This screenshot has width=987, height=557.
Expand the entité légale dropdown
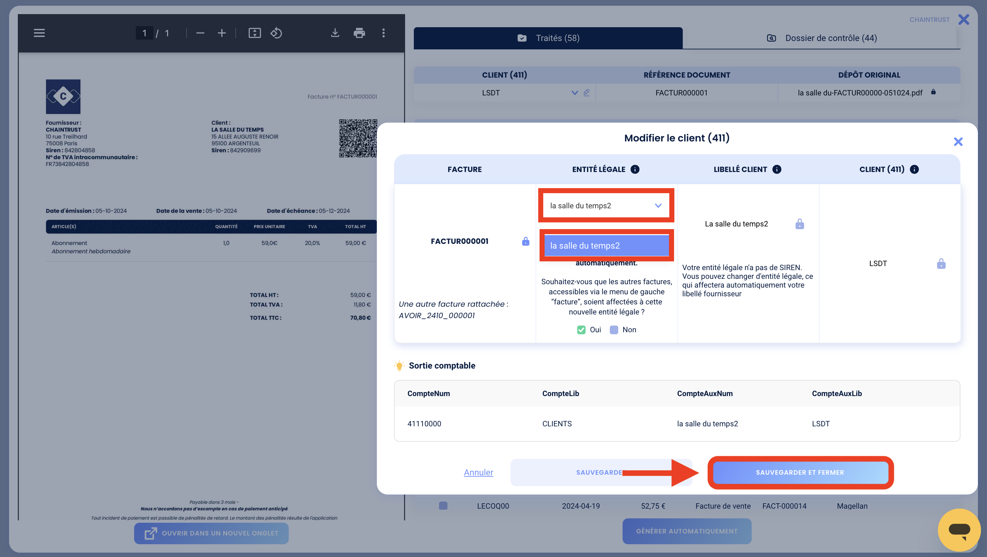coord(658,206)
